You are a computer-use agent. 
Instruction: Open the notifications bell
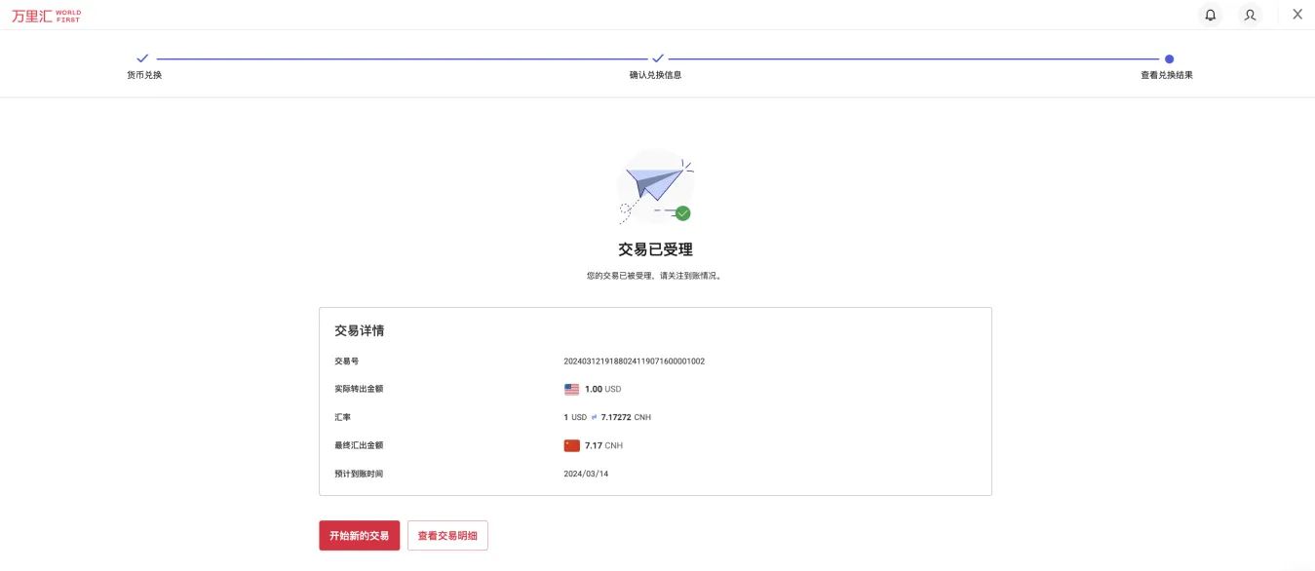click(x=1210, y=15)
